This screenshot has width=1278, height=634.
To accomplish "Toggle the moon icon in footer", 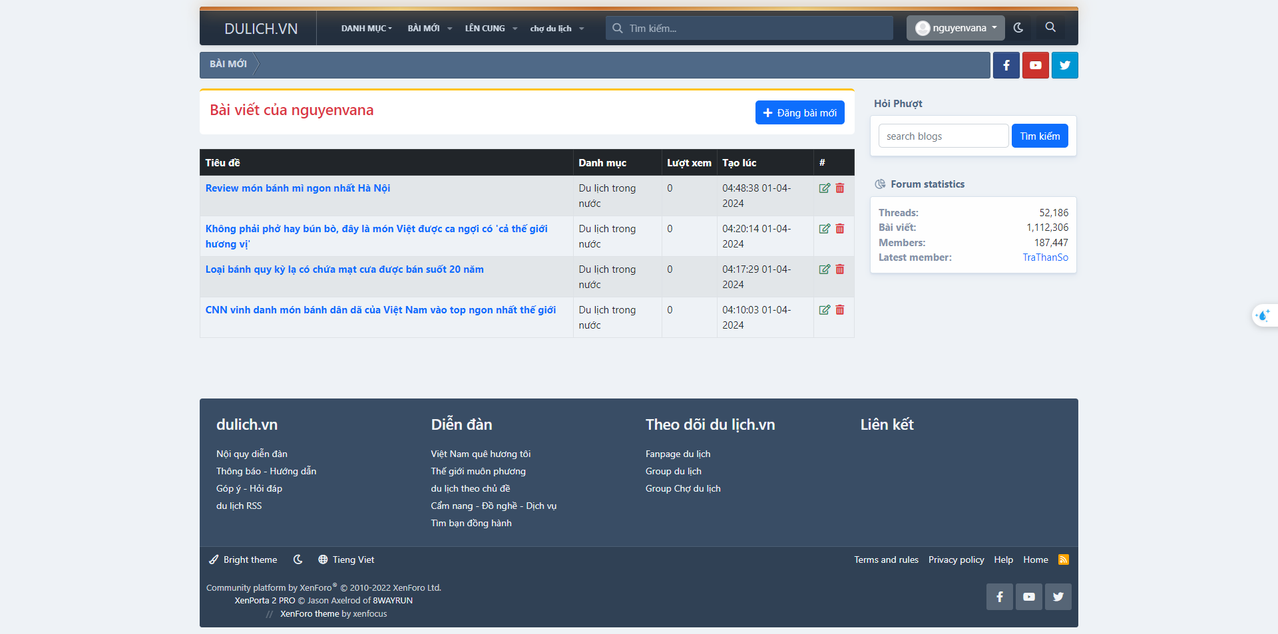I will click(x=298, y=559).
